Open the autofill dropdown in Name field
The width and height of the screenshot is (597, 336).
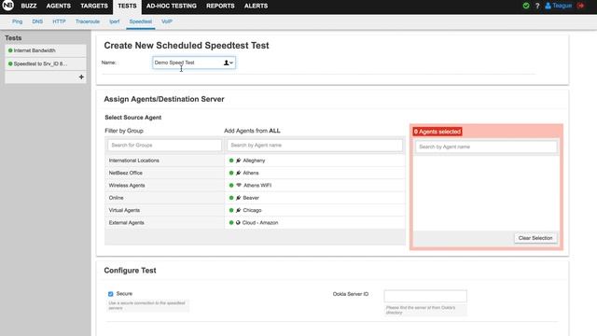[229, 63]
